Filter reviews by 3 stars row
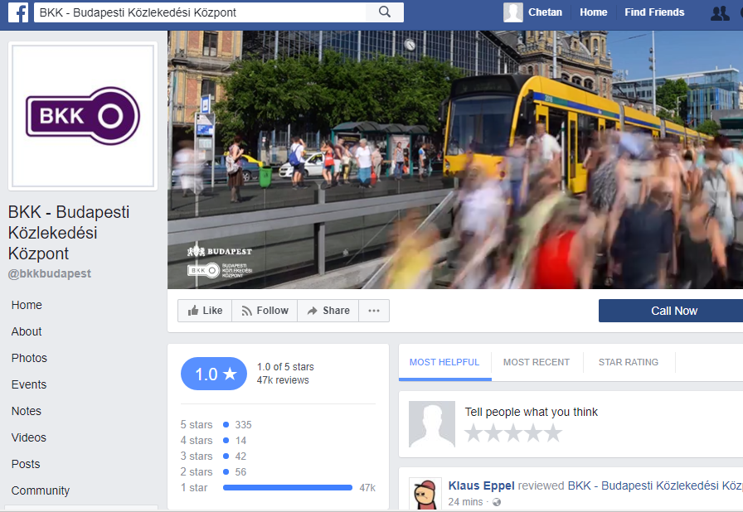 click(x=214, y=456)
